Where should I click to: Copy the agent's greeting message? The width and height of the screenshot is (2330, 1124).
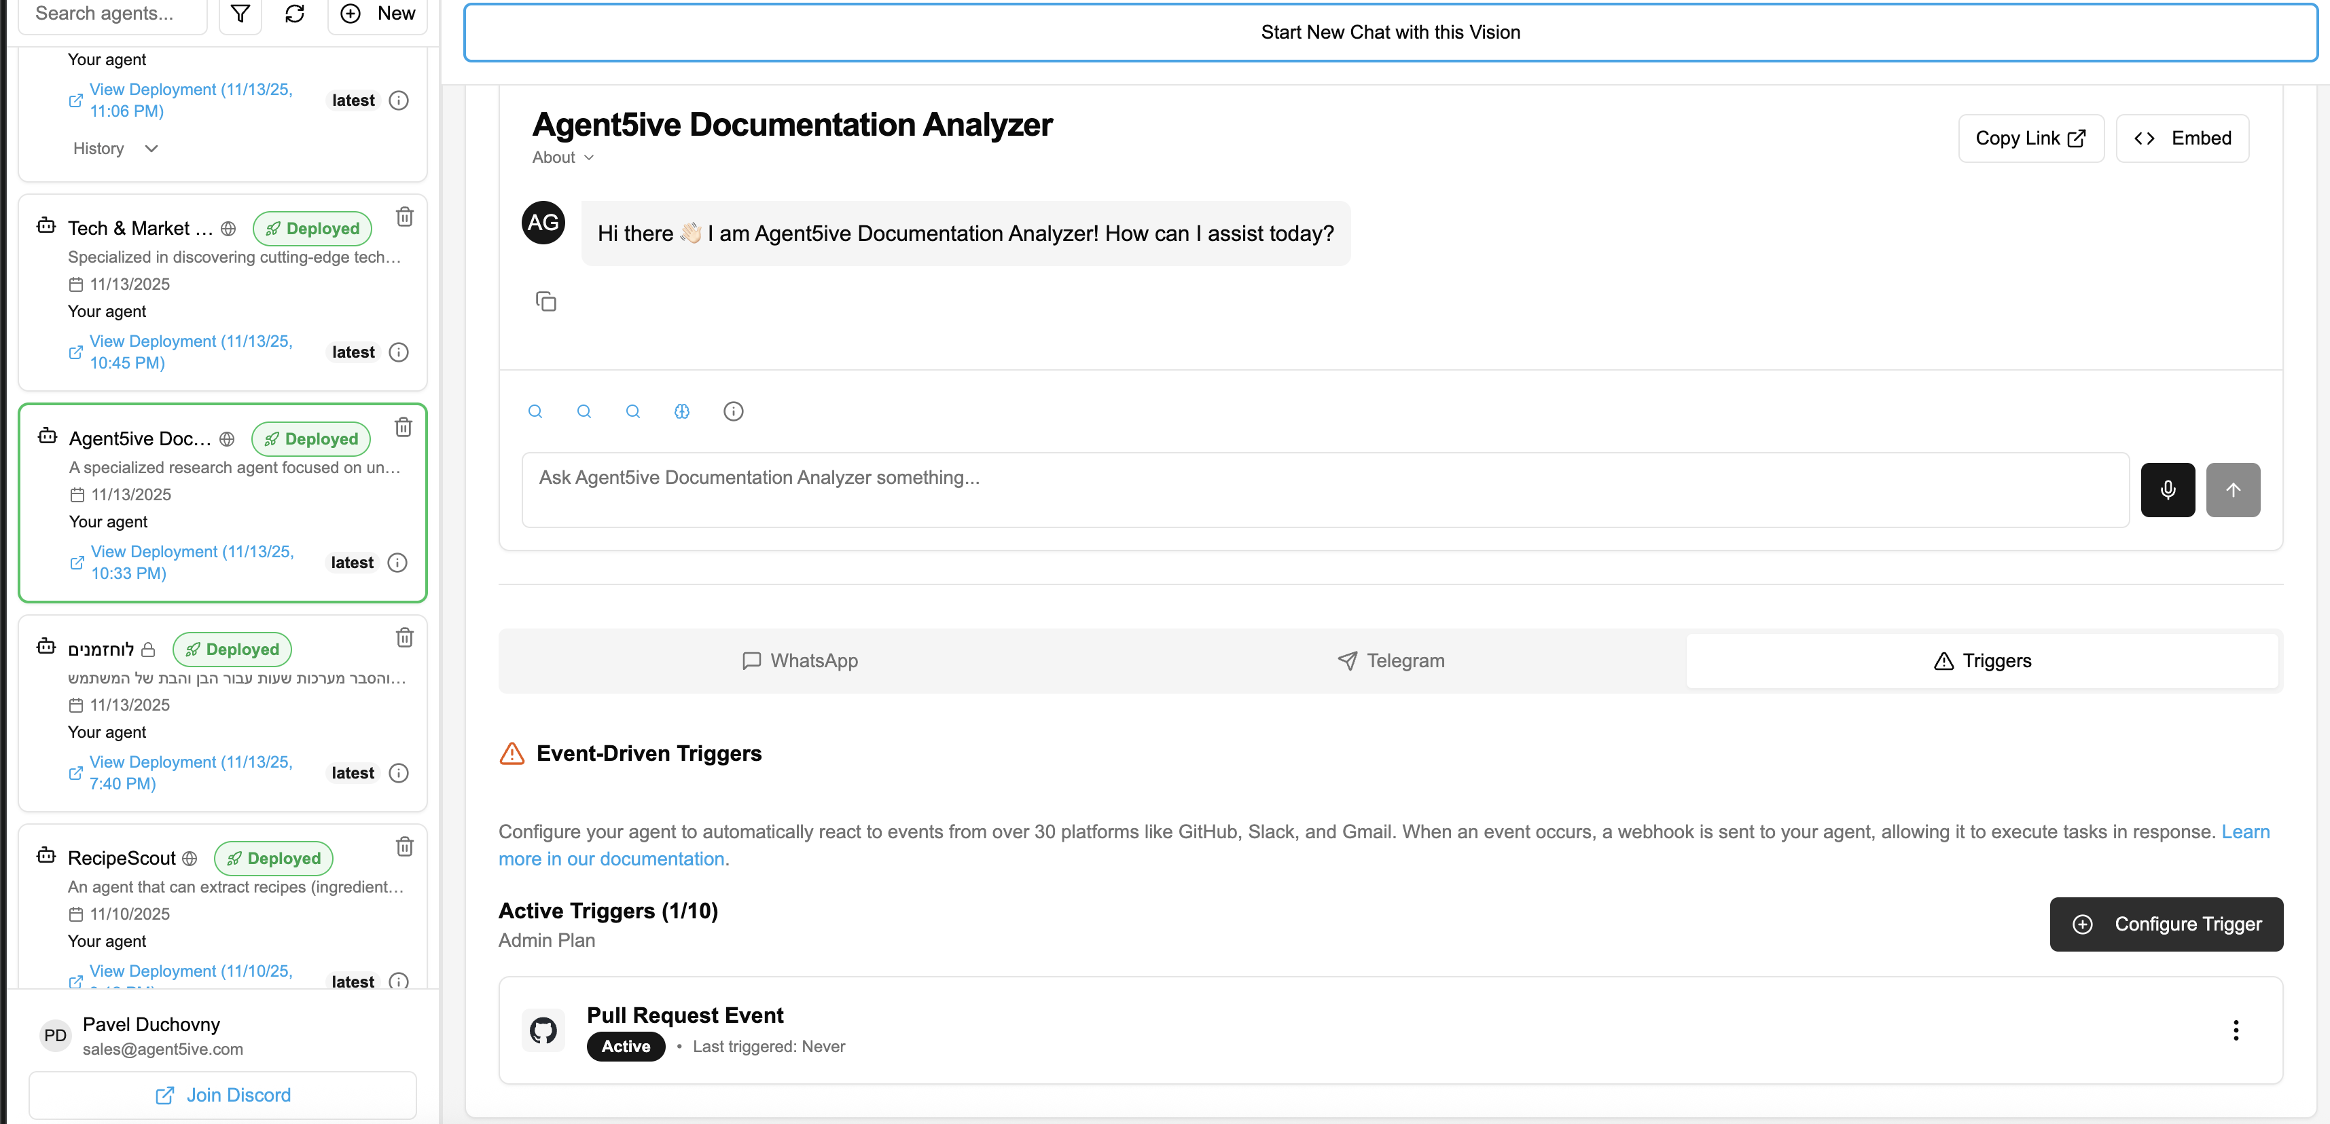coord(546,301)
